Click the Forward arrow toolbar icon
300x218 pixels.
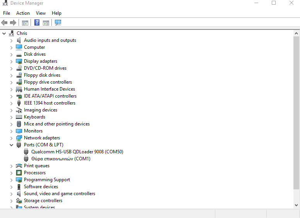(x=13, y=22)
